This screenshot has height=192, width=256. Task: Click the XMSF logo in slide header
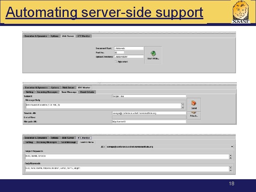pos(241,12)
